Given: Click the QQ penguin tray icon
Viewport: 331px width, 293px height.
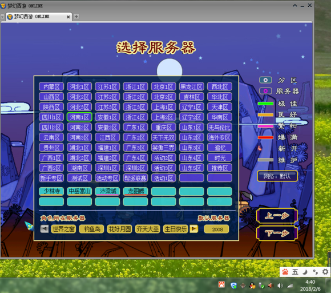Looking at the screenshot, I should coord(252,286).
